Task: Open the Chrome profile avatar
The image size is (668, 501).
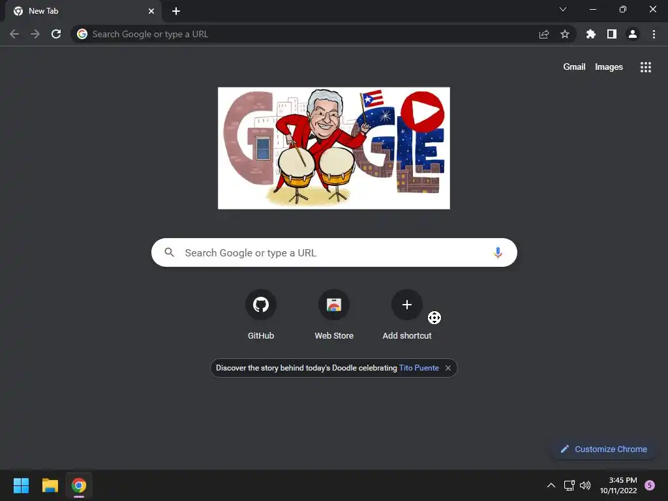Action: point(633,34)
